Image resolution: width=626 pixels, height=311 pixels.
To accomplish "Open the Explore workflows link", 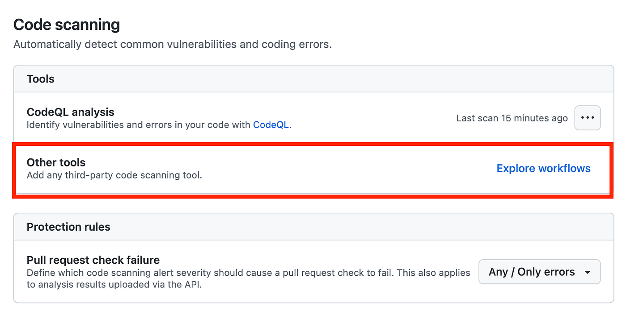I will tap(543, 168).
